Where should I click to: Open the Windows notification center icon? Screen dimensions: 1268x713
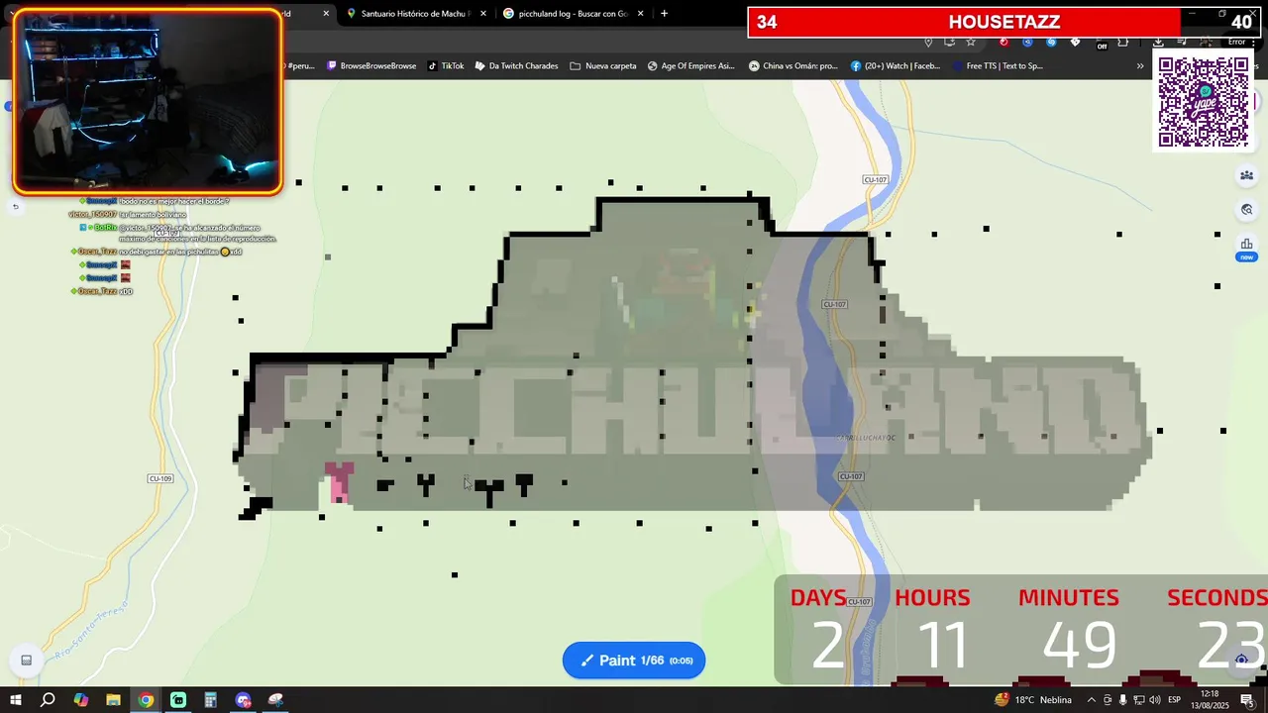(1247, 700)
